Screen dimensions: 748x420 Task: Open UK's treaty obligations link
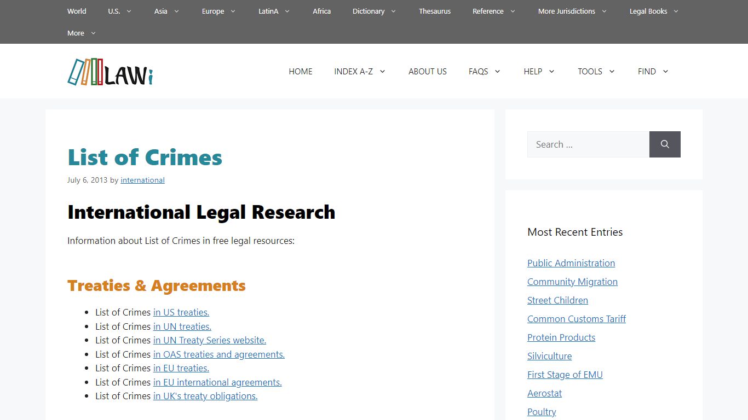point(205,396)
